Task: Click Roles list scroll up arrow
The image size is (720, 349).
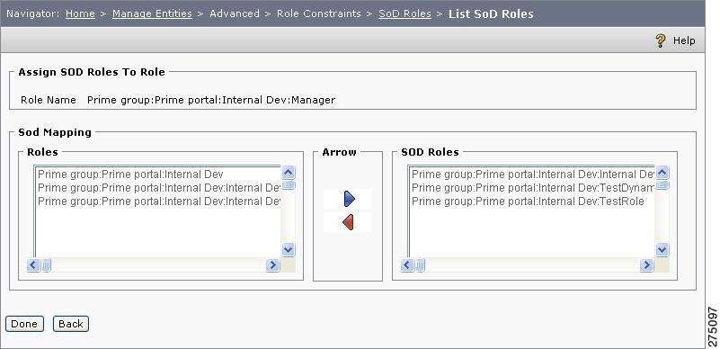Action: (x=288, y=173)
